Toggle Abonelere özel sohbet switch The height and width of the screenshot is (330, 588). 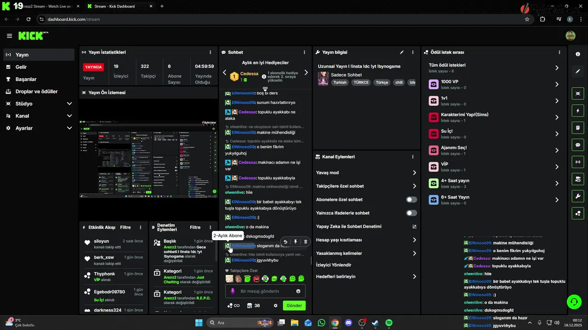(412, 199)
